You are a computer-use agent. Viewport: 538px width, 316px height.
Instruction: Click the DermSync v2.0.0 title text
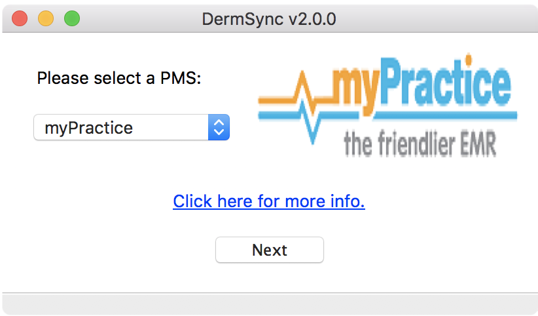[x=269, y=18]
